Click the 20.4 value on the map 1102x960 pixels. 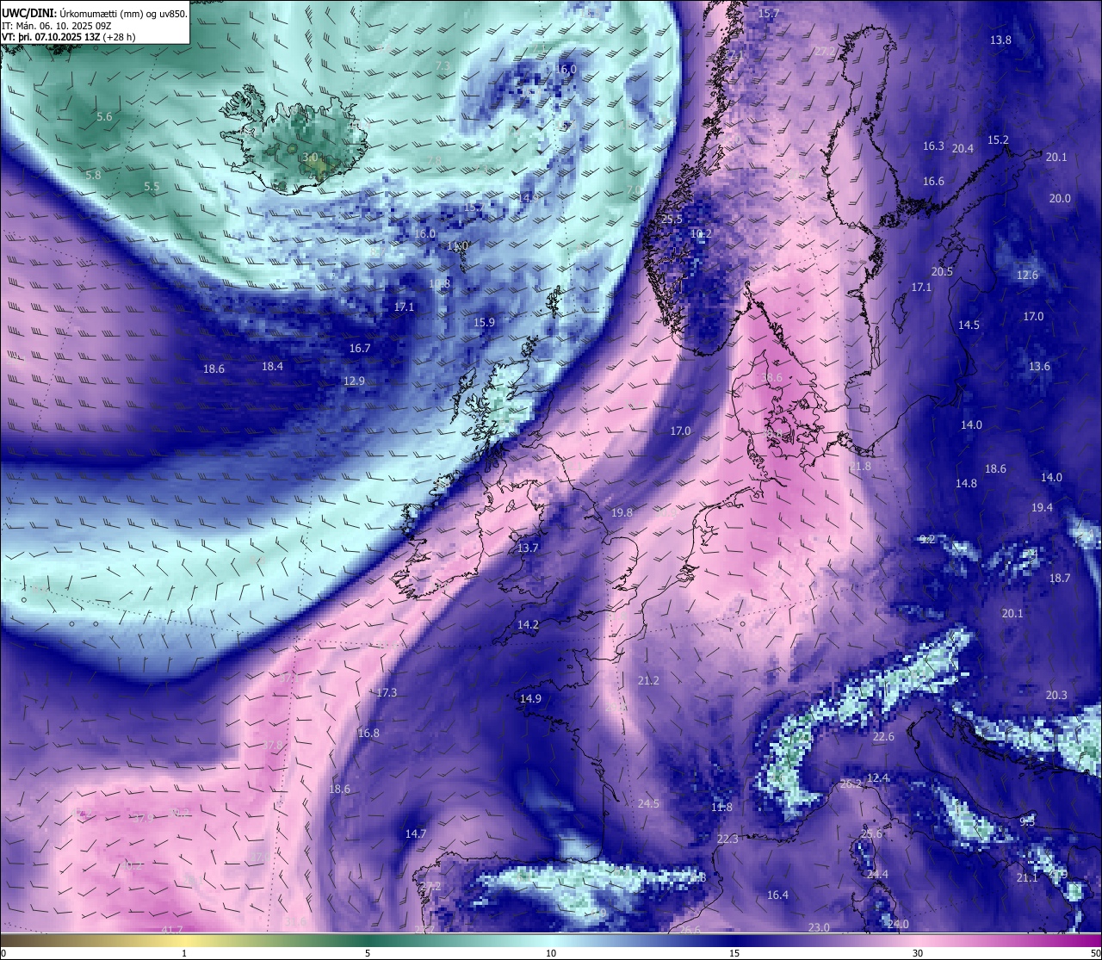(963, 148)
